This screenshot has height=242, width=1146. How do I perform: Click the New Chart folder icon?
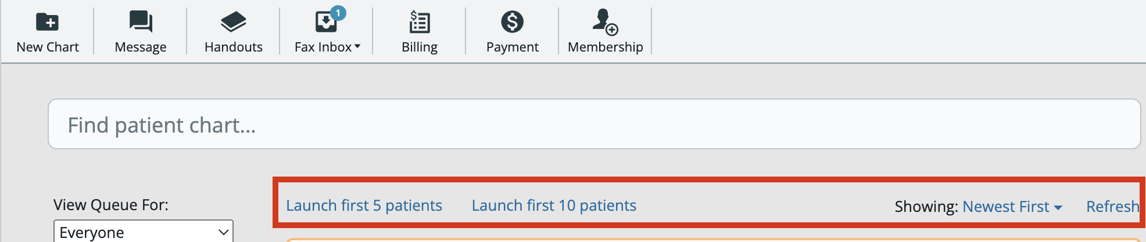(x=47, y=22)
